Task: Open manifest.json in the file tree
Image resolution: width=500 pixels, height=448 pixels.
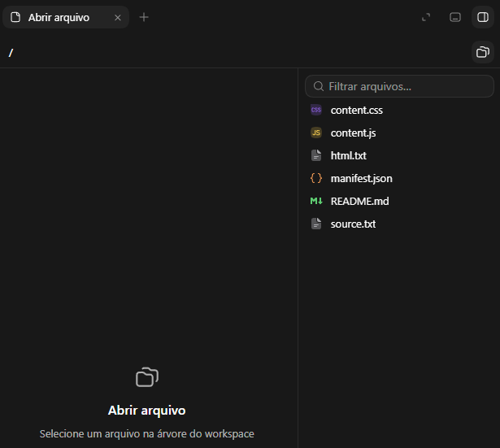Action: [x=399, y=178]
